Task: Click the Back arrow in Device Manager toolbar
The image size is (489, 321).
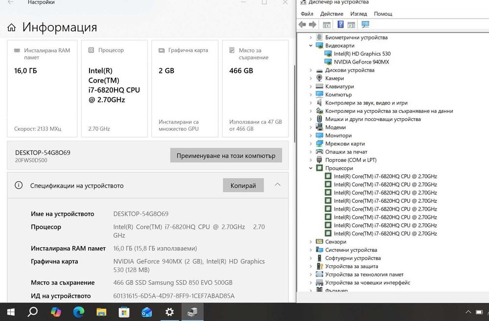Action: 302,24
